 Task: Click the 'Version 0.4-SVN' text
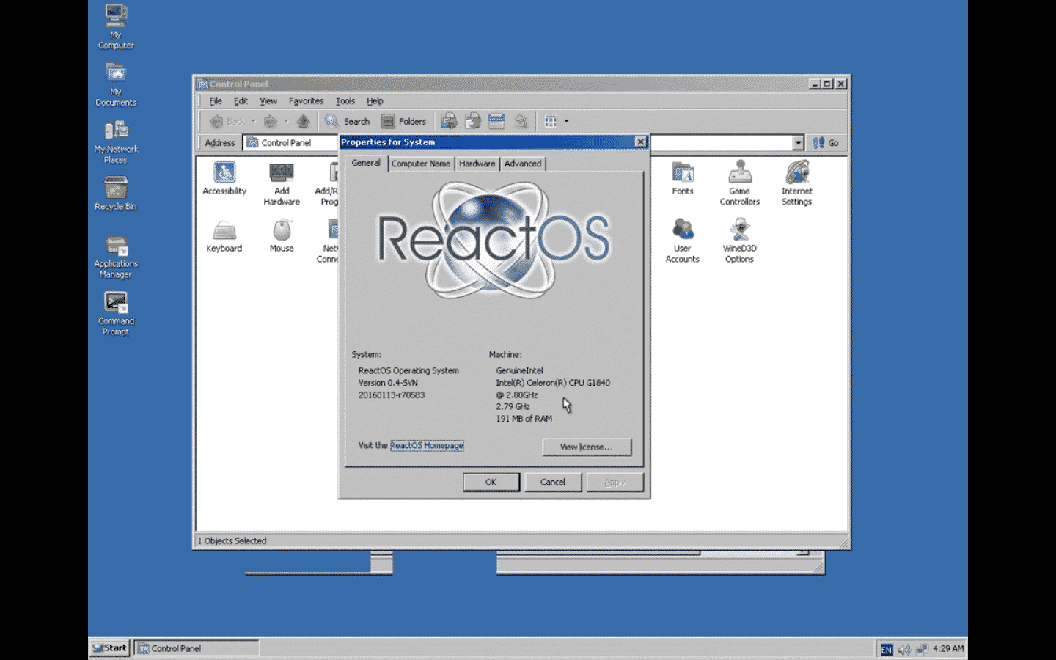point(388,383)
